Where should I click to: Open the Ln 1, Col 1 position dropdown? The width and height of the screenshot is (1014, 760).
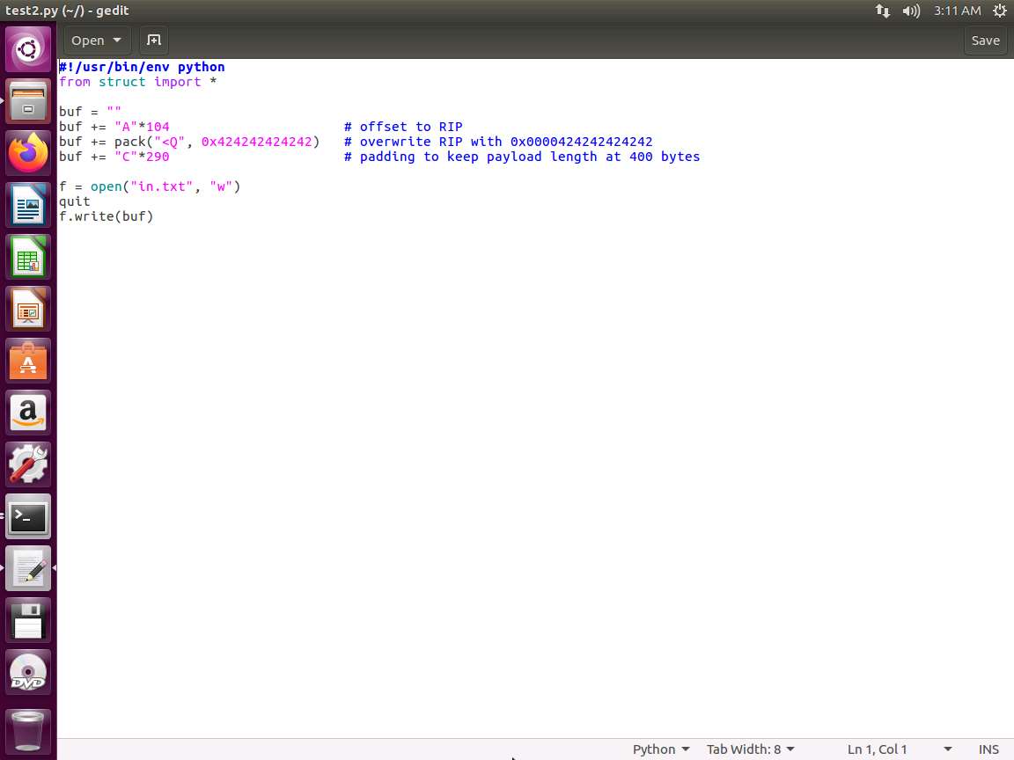pos(898,749)
